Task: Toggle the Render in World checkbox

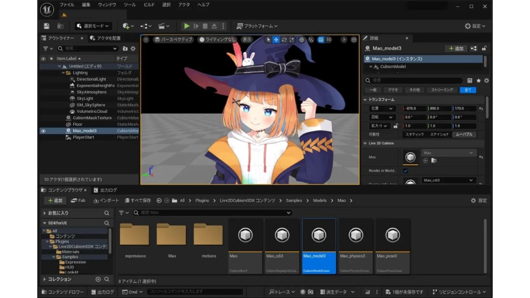Action: pos(405,171)
